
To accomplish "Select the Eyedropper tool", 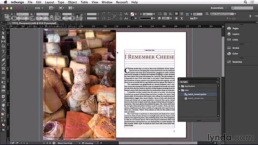I will click(3, 101).
